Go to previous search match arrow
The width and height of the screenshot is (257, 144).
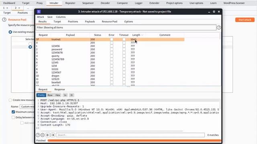(x=48, y=135)
